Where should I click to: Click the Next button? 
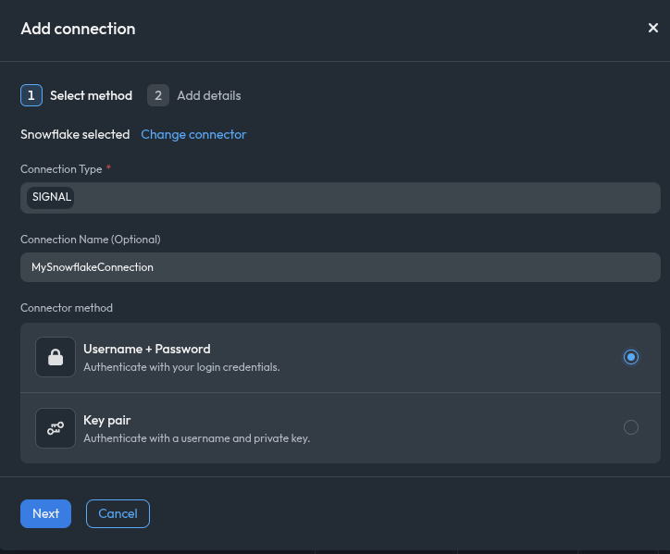pyautogui.click(x=45, y=513)
